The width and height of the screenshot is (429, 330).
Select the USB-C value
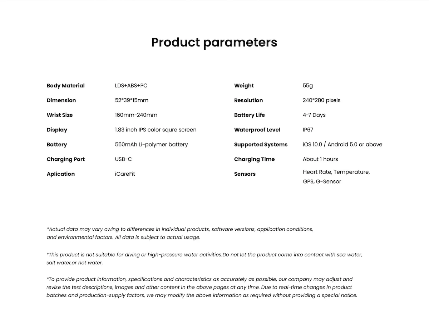123,159
